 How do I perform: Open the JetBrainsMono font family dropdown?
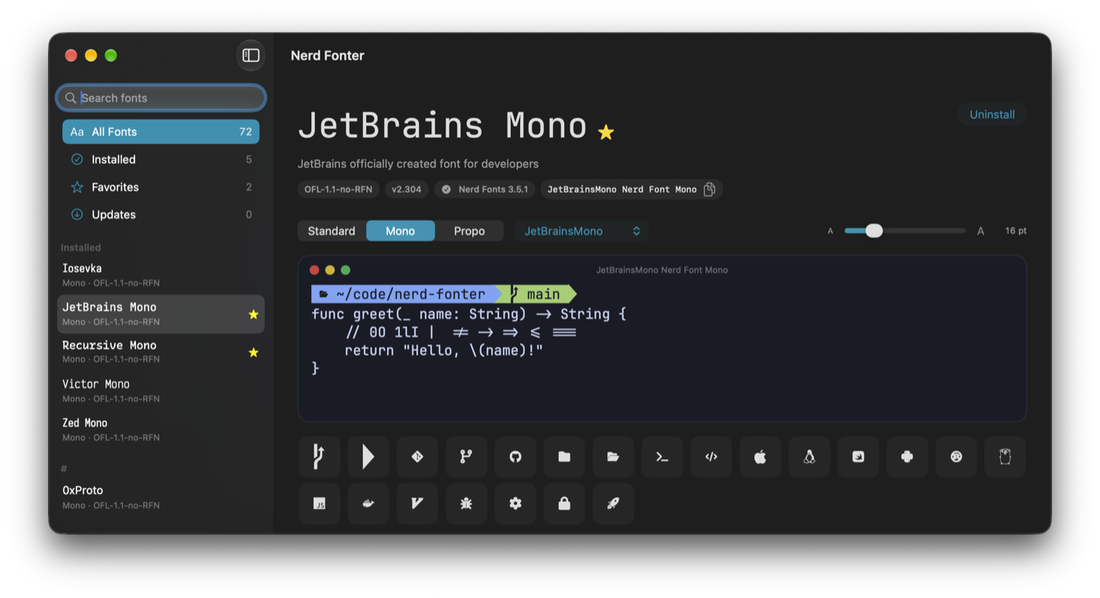coord(581,231)
